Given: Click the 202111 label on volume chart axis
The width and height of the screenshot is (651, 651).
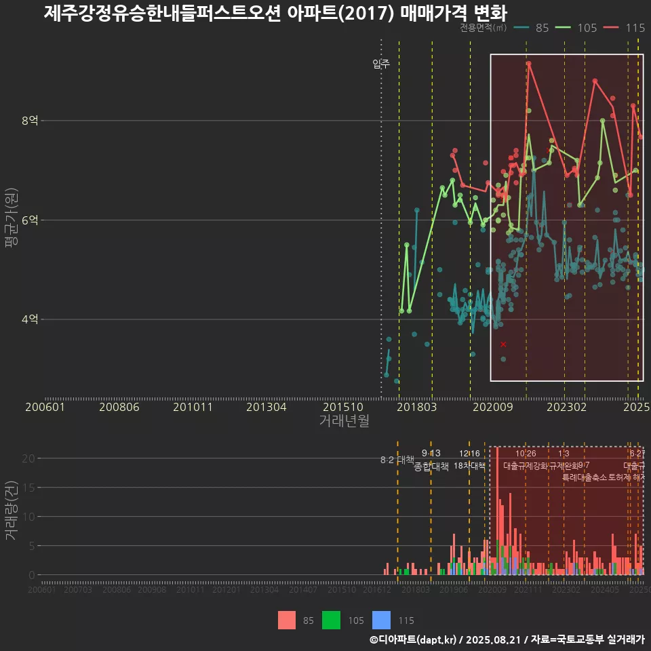Looking at the screenshot, I should click(x=528, y=589).
